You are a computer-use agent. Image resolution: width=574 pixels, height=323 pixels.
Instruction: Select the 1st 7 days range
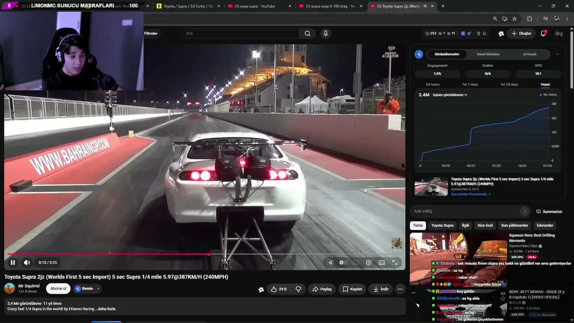point(470,84)
